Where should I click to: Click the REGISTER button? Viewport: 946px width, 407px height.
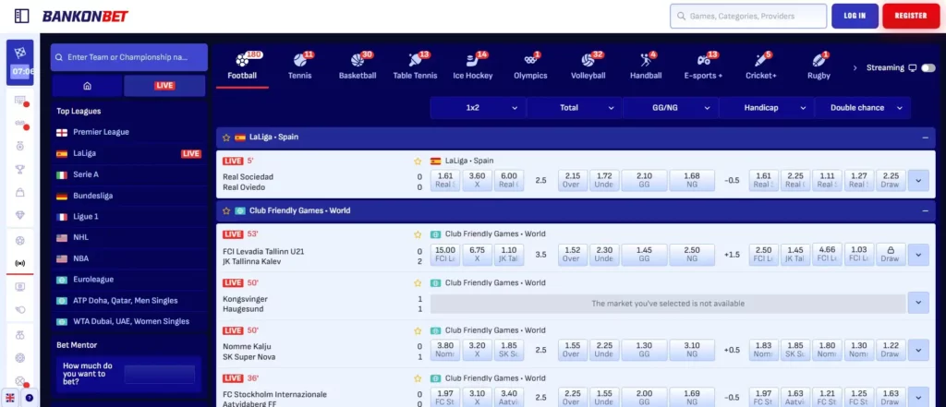(x=911, y=16)
